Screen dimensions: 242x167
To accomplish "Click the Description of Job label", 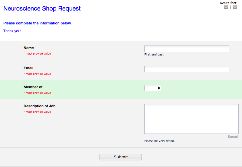I will (40, 106).
